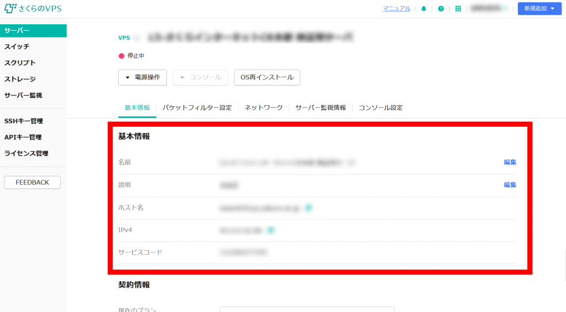Image resolution: width=566 pixels, height=312 pixels.
Task: Switch to the ネットワーク tab
Action: pos(264,107)
